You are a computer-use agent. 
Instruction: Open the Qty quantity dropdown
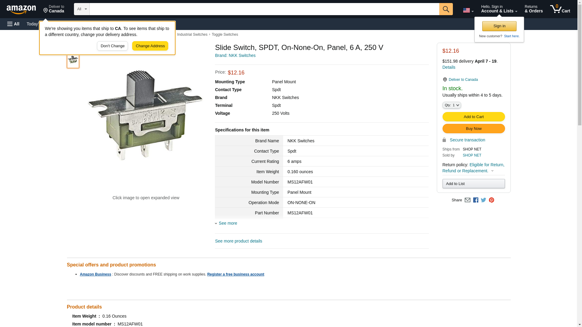pyautogui.click(x=451, y=105)
